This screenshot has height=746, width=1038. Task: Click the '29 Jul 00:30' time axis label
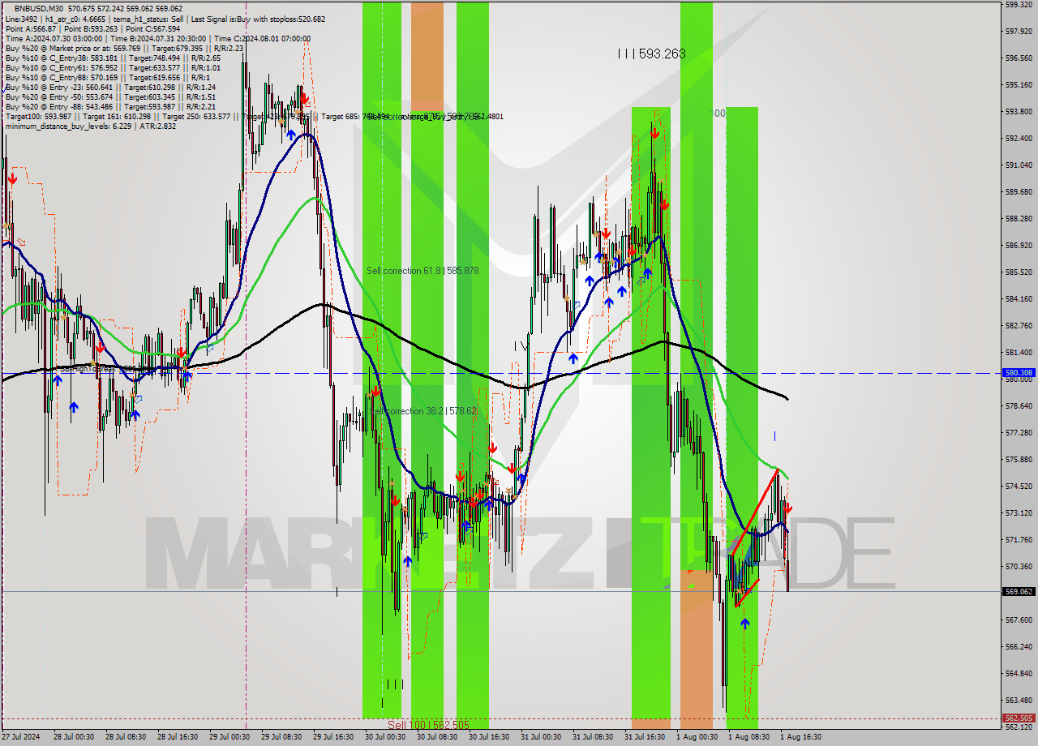[x=229, y=737]
